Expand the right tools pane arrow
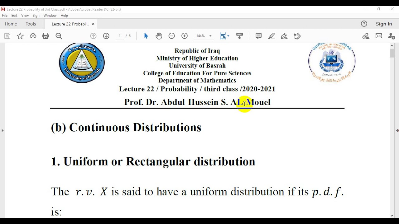Screen dimensions: 399x224 [x=397, y=130]
